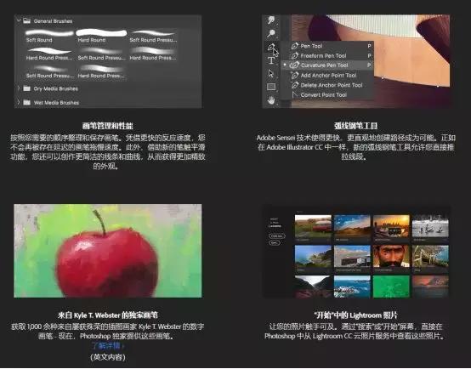Open the solid green photo thumbnail
The width and height of the screenshot is (471, 369).
click(x=391, y=287)
